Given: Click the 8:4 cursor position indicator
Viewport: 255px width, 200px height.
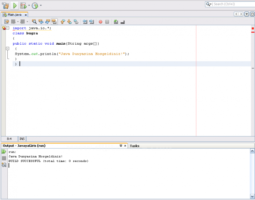Looking at the screenshot, I should pyautogui.click(x=9, y=139).
